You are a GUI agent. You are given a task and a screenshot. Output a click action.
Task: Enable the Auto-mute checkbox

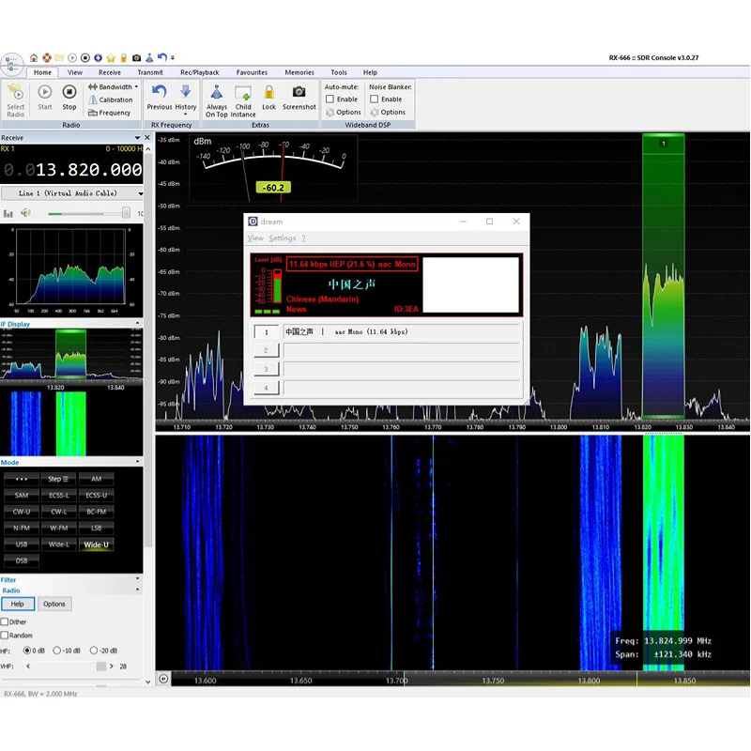coord(330,99)
